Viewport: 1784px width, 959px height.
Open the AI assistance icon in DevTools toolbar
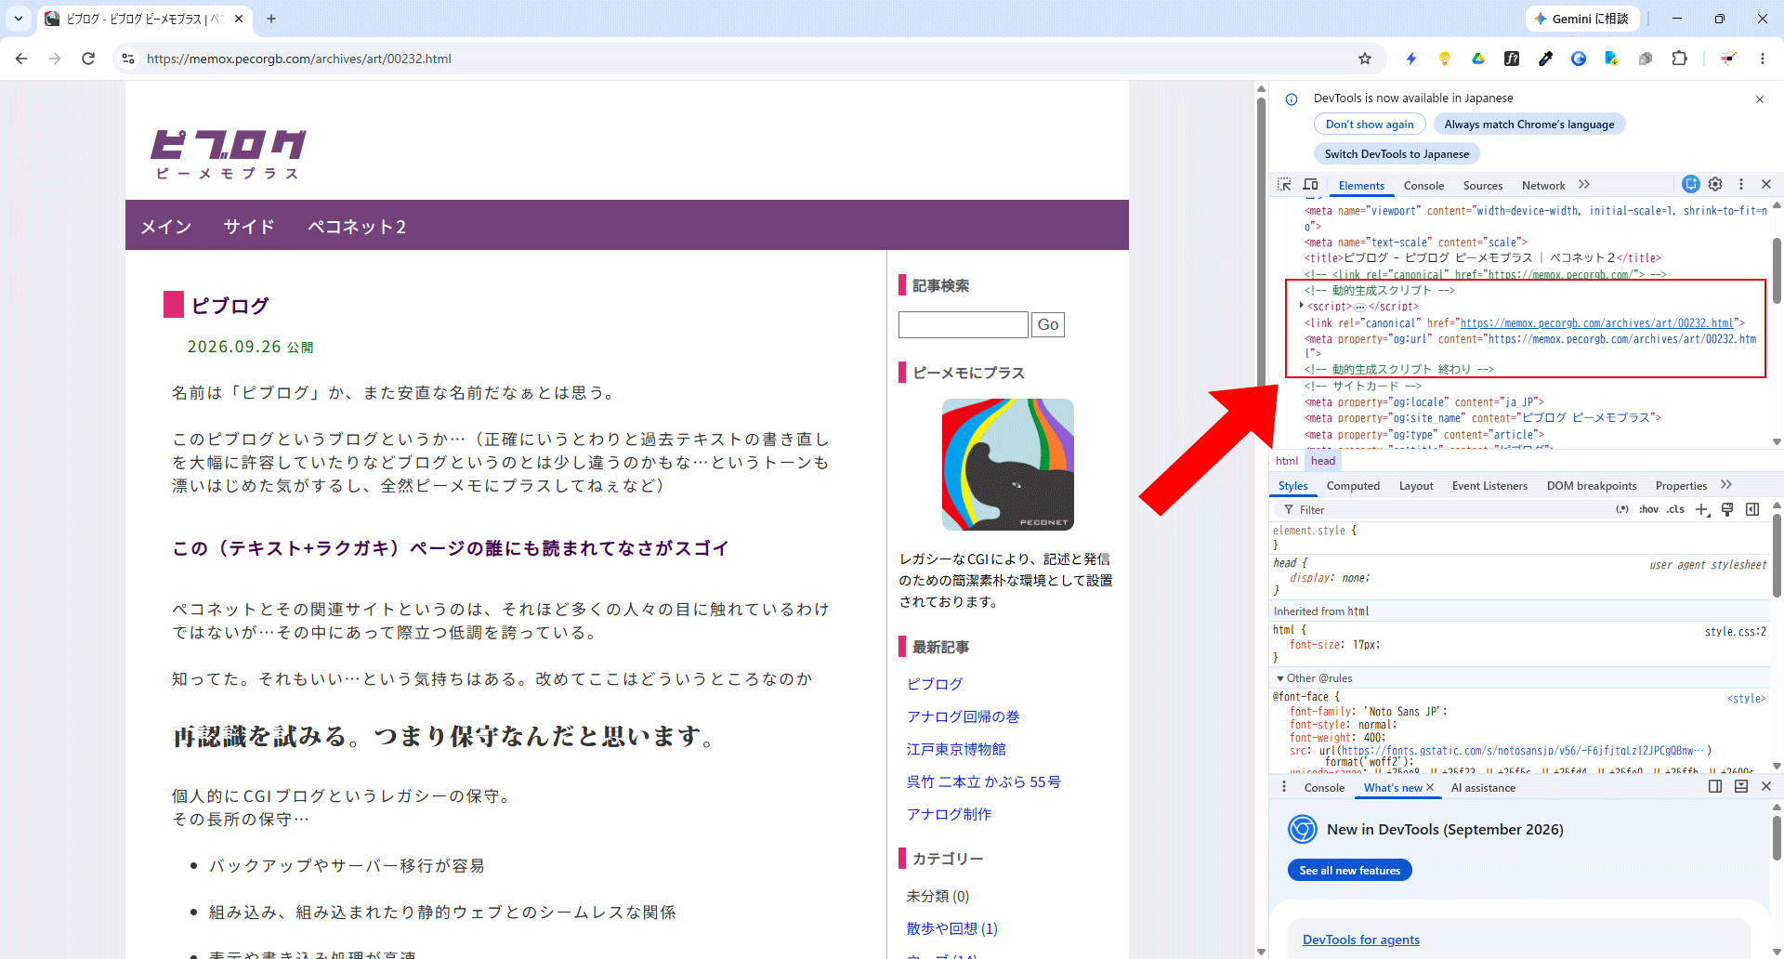[1691, 184]
